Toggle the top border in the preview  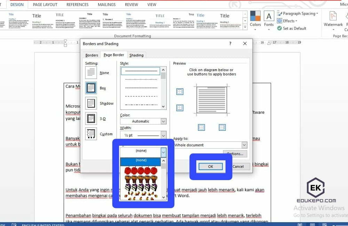180,92
